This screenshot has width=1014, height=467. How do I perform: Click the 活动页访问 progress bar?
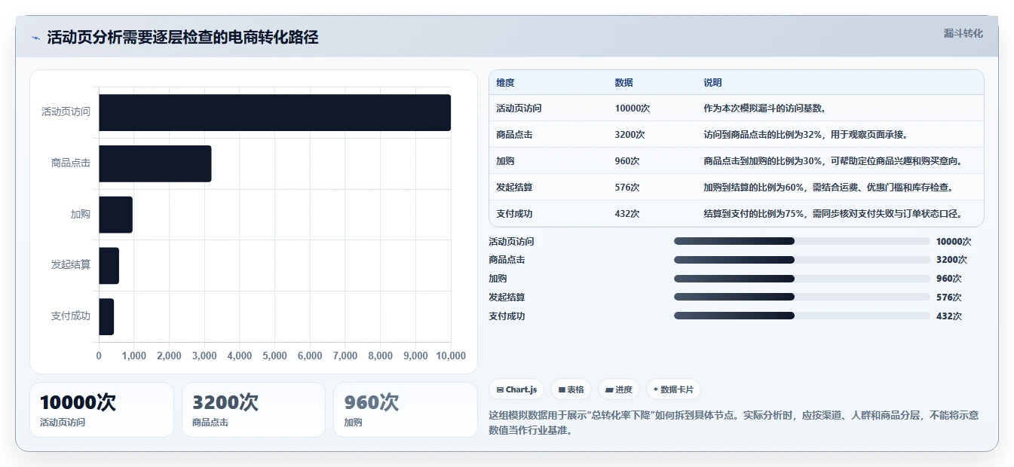[801, 241]
